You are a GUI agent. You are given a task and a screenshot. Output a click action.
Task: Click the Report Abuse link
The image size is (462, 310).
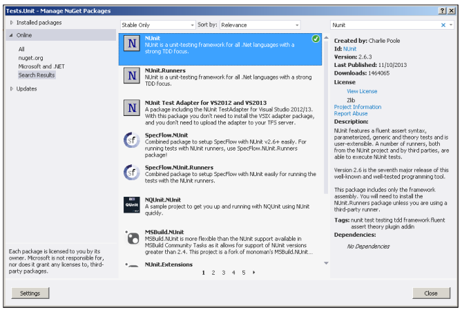pyautogui.click(x=351, y=113)
